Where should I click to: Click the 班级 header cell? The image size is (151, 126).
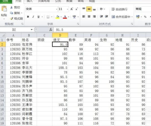point(45,40)
